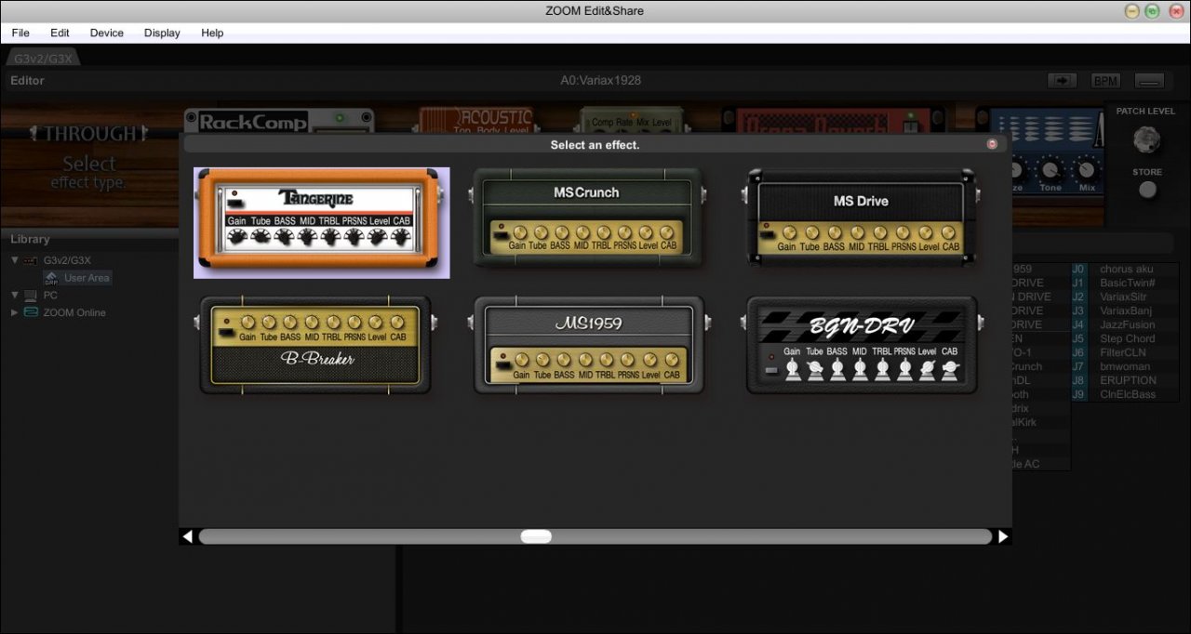
Task: Select patch J1 BasicTwin#
Action: coord(1124,283)
